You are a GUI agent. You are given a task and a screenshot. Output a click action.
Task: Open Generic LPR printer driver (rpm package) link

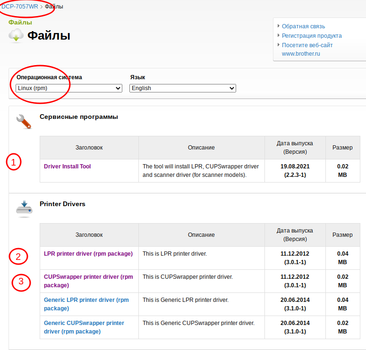[86, 304]
